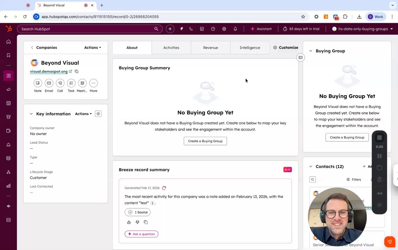Switch to the Intelligence tab
The width and height of the screenshot is (398, 250).
[250, 48]
